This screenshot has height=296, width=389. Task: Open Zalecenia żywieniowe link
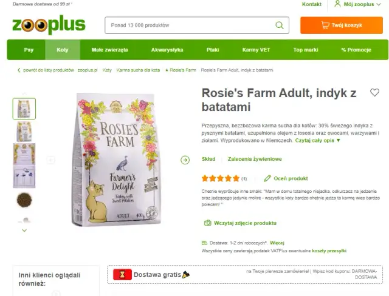pyautogui.click(x=255, y=159)
